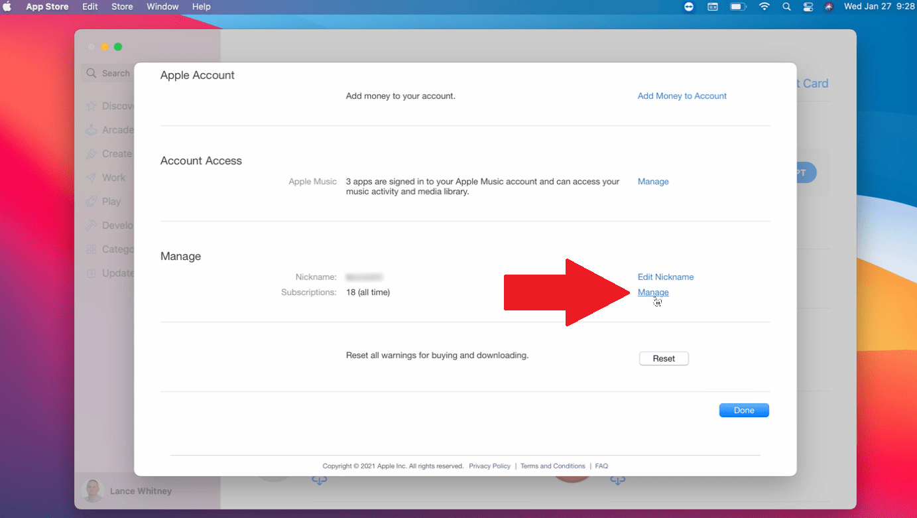Select Categories grid icon in sidebar

coord(92,249)
